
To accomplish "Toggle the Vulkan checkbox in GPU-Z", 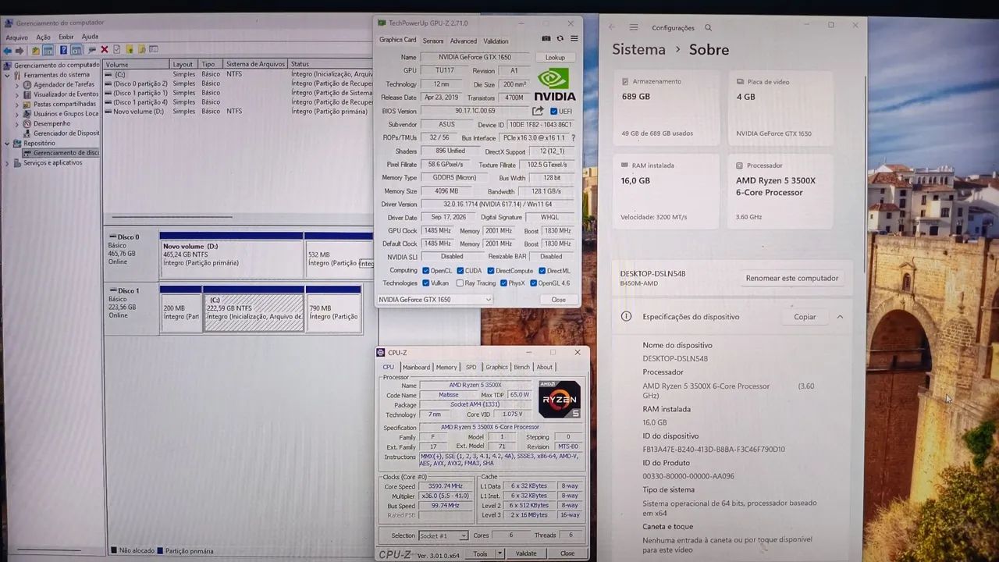I will (x=425, y=283).
